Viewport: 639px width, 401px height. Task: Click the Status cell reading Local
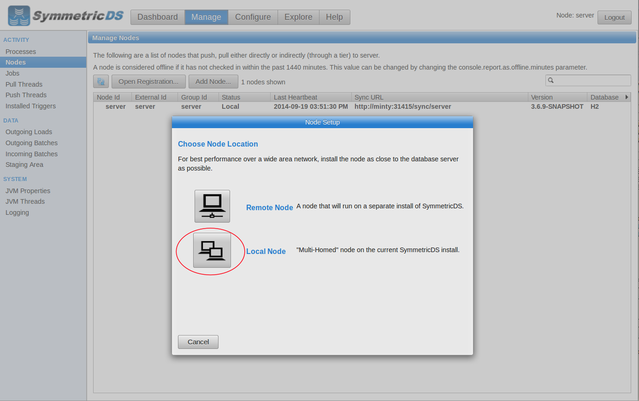[x=231, y=106]
